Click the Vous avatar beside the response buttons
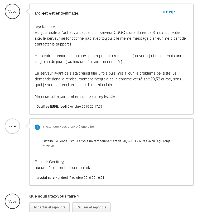 (x=12, y=201)
